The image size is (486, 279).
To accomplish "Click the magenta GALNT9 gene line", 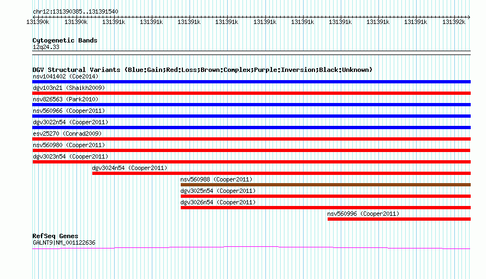I will [251, 247].
